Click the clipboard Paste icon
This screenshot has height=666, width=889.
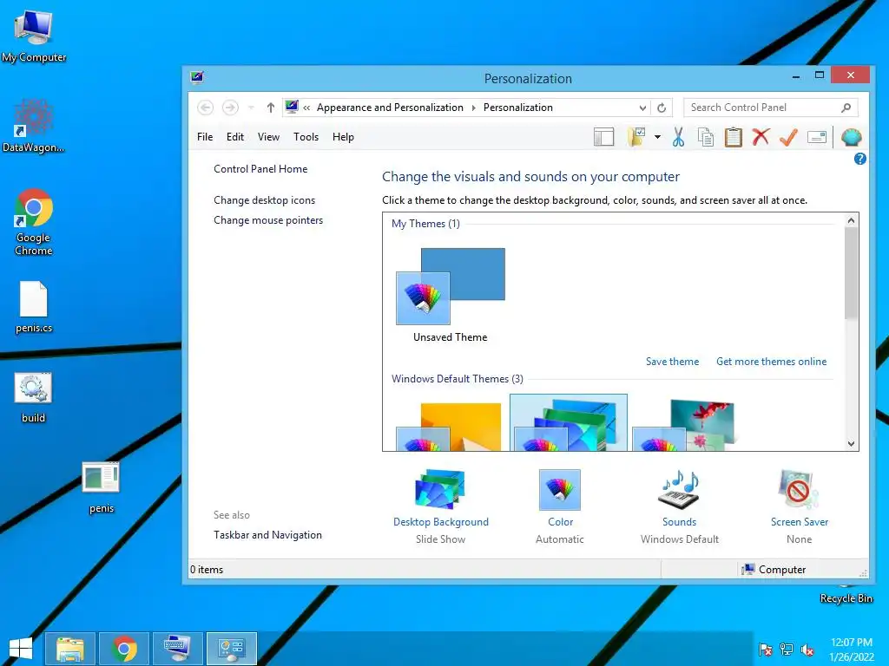click(x=733, y=137)
